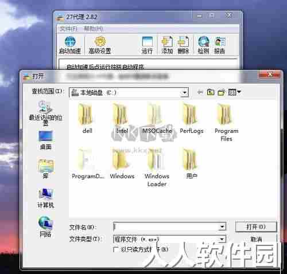Select the dell folder
This screenshot has height=274, width=287.
[87, 118]
